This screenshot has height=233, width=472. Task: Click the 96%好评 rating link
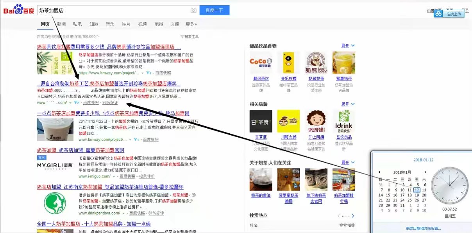pos(110,103)
